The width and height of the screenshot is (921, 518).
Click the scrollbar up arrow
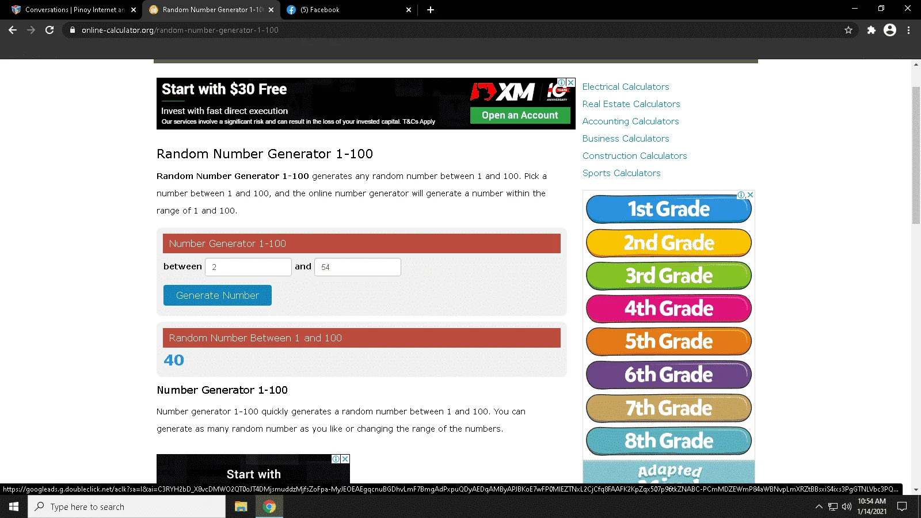(x=916, y=64)
